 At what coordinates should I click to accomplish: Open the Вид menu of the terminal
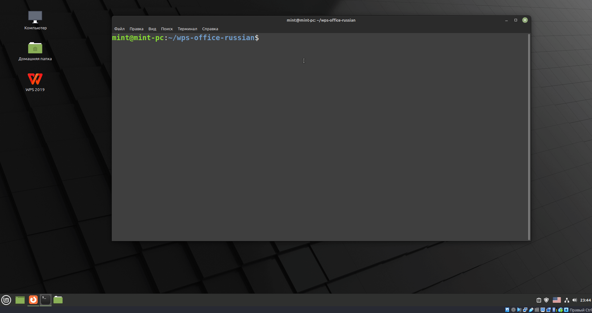point(152,29)
